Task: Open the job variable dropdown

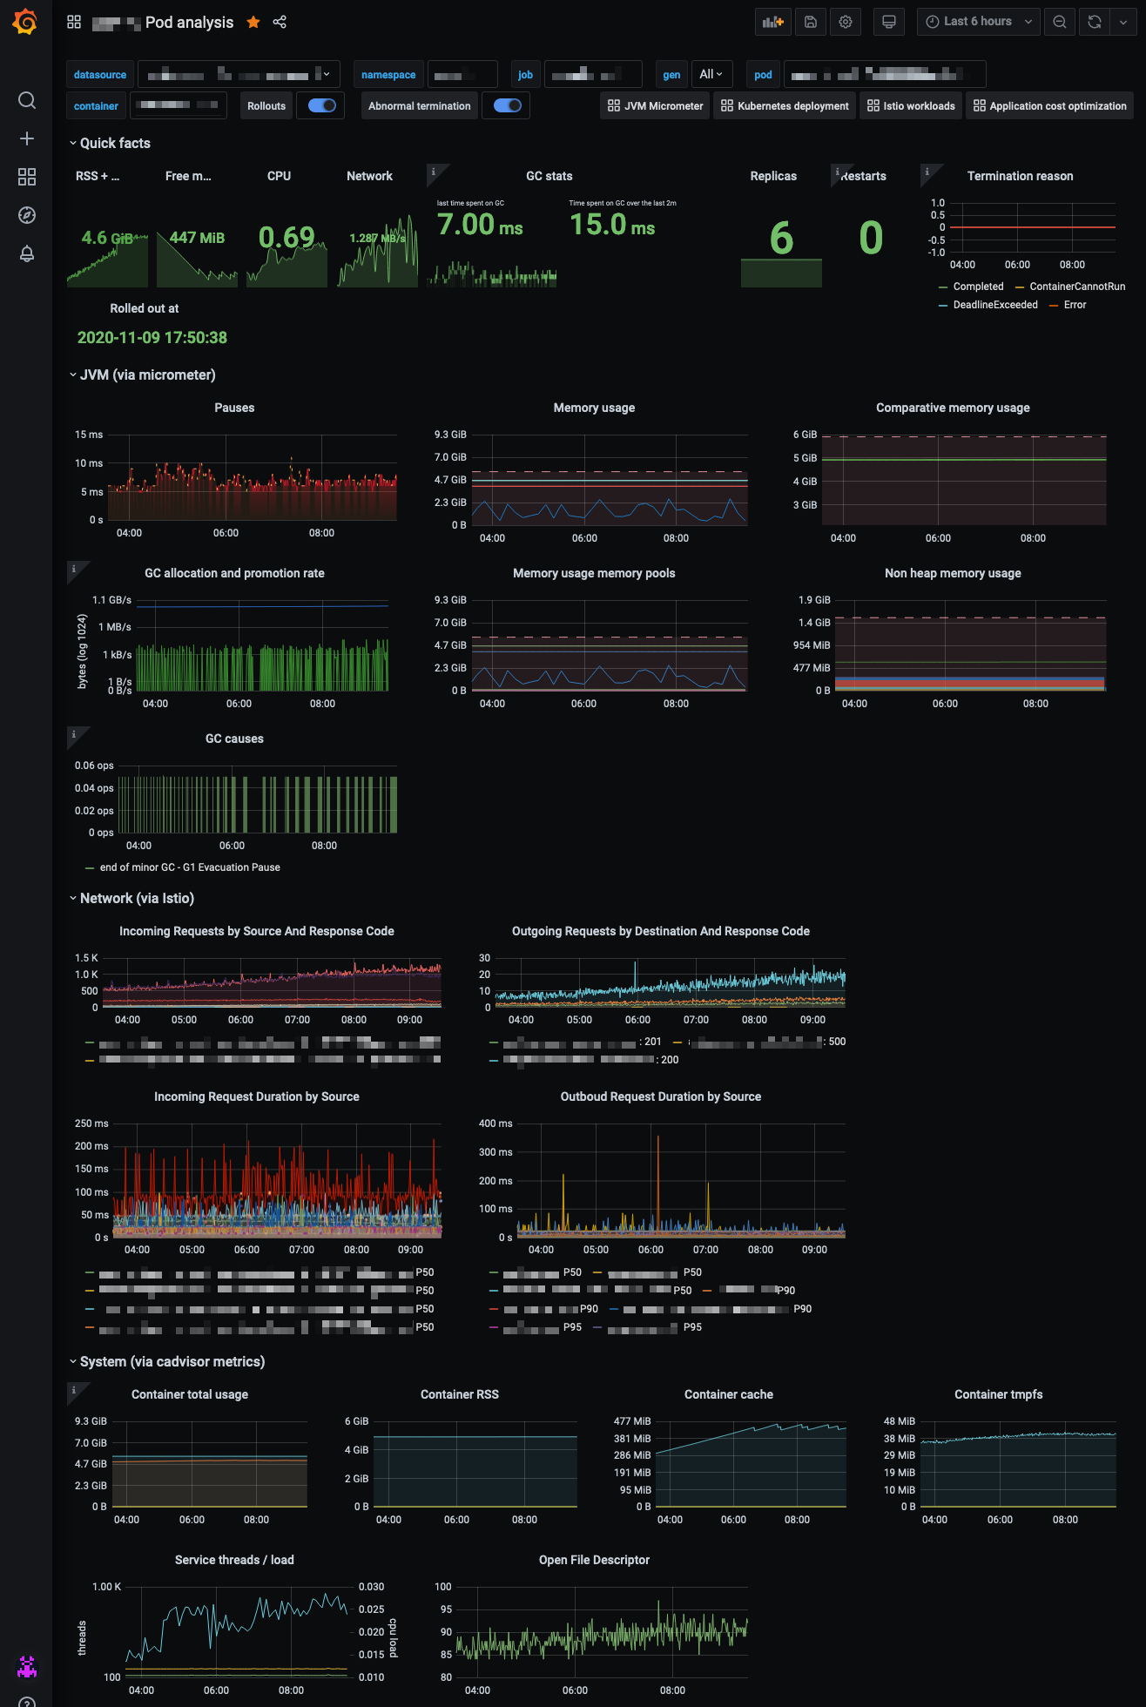Action: [x=593, y=75]
